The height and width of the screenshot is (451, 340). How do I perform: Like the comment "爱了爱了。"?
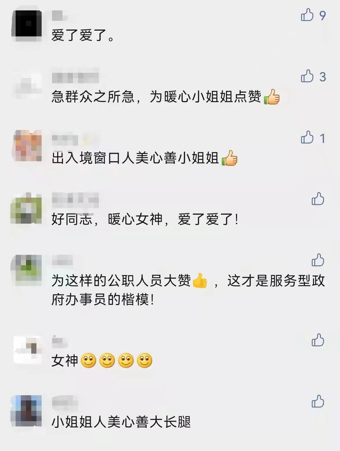tap(307, 15)
